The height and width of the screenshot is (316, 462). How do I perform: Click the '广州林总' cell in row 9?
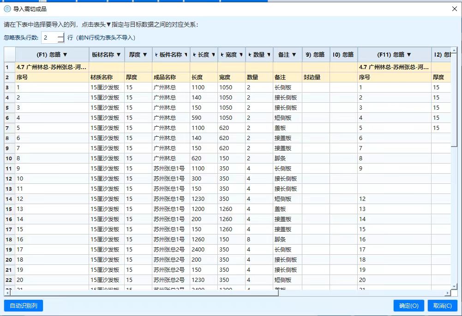[171, 148]
